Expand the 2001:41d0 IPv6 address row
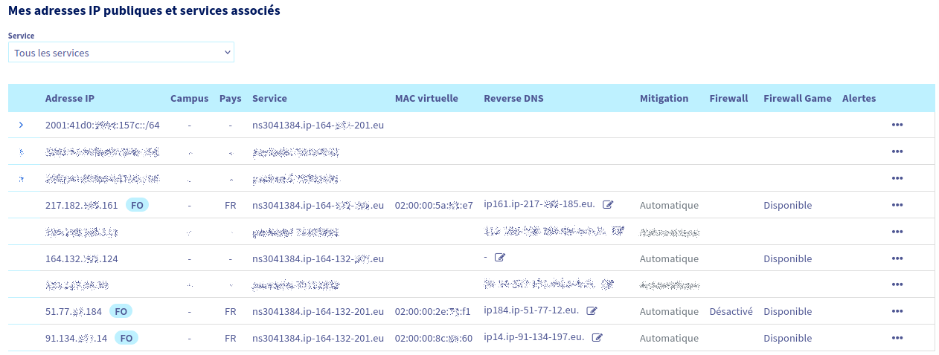Viewport: 939px width, 355px height. [21, 125]
